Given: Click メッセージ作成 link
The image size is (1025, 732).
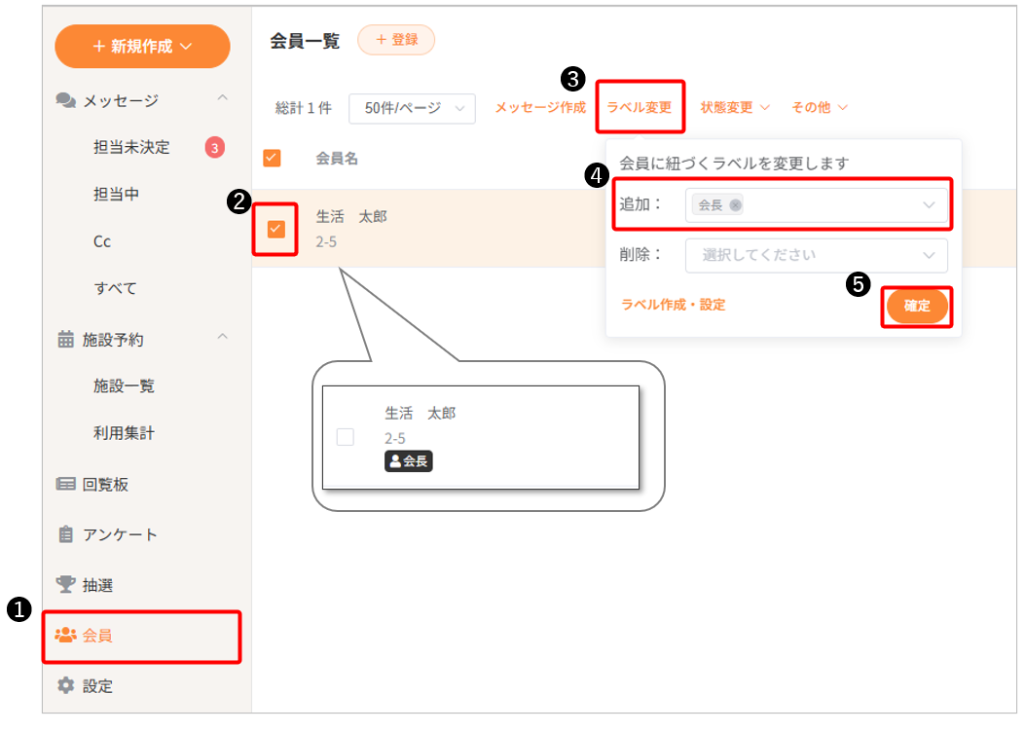Looking at the screenshot, I should tap(540, 107).
